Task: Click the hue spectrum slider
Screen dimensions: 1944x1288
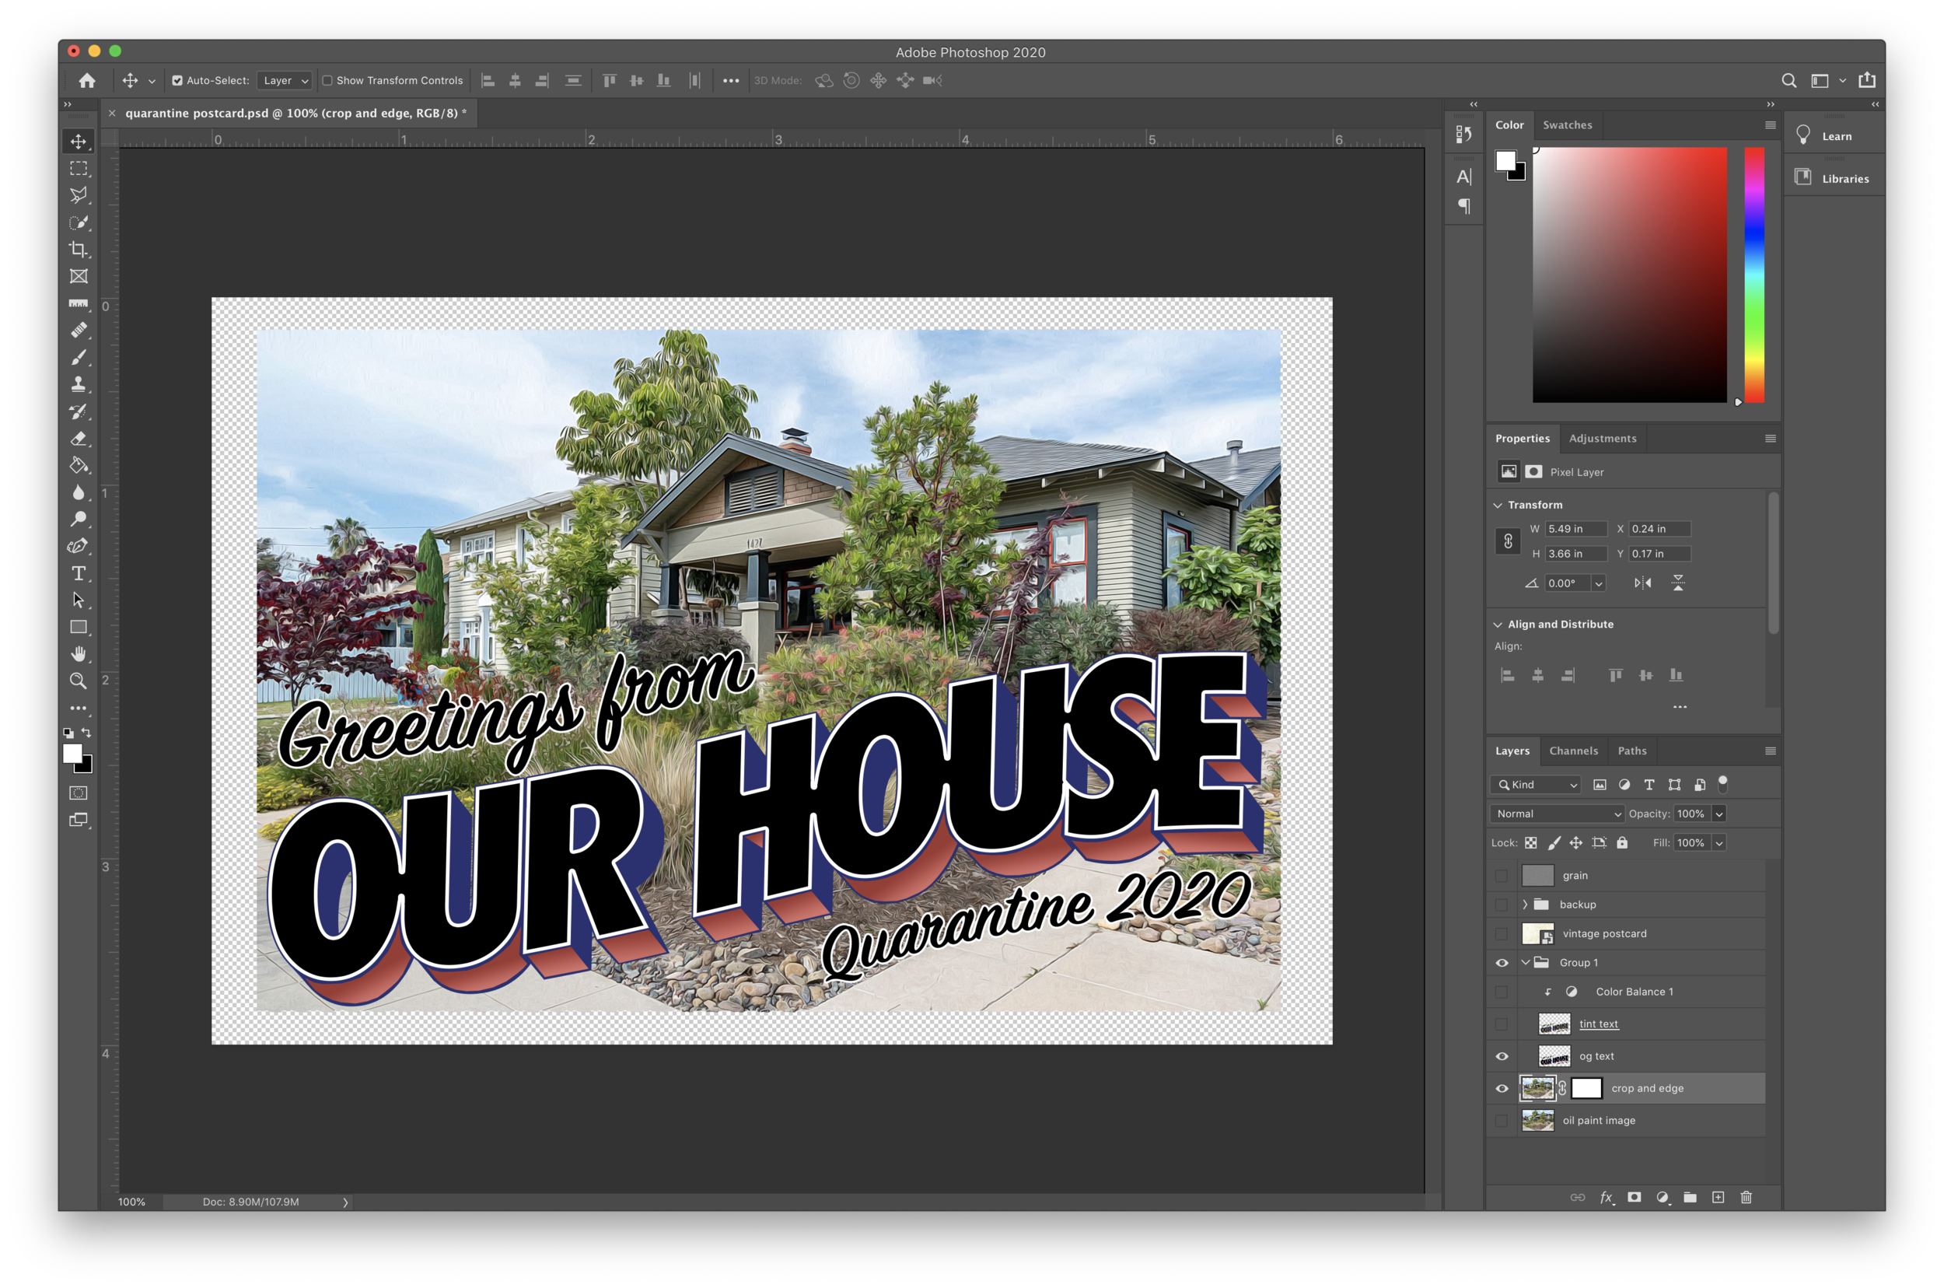Action: pyautogui.click(x=1754, y=275)
